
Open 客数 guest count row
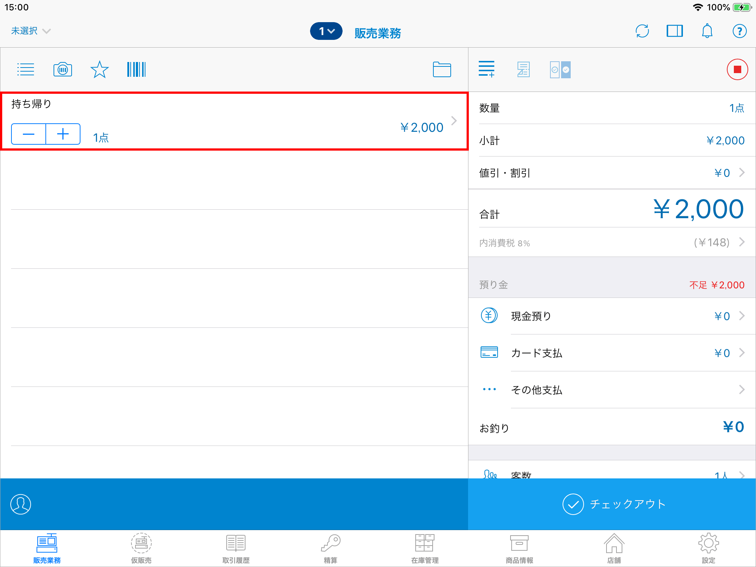point(612,470)
